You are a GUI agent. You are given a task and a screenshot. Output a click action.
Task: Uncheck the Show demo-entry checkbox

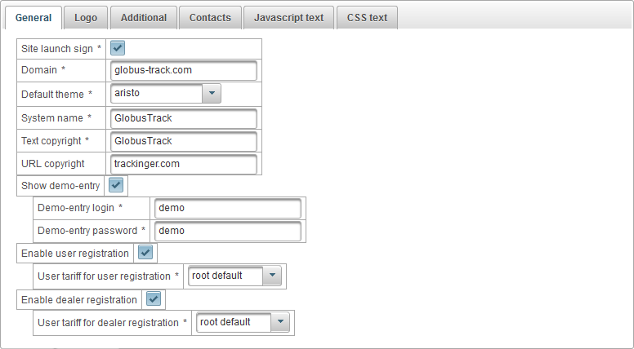[x=116, y=185]
